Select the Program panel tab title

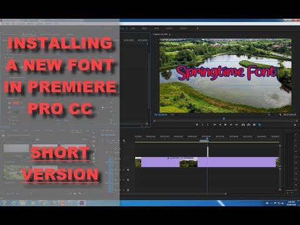click(161, 34)
